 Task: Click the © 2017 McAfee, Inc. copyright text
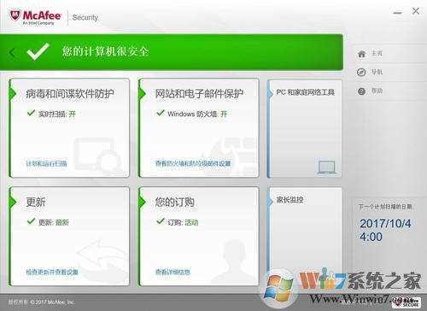52,302
